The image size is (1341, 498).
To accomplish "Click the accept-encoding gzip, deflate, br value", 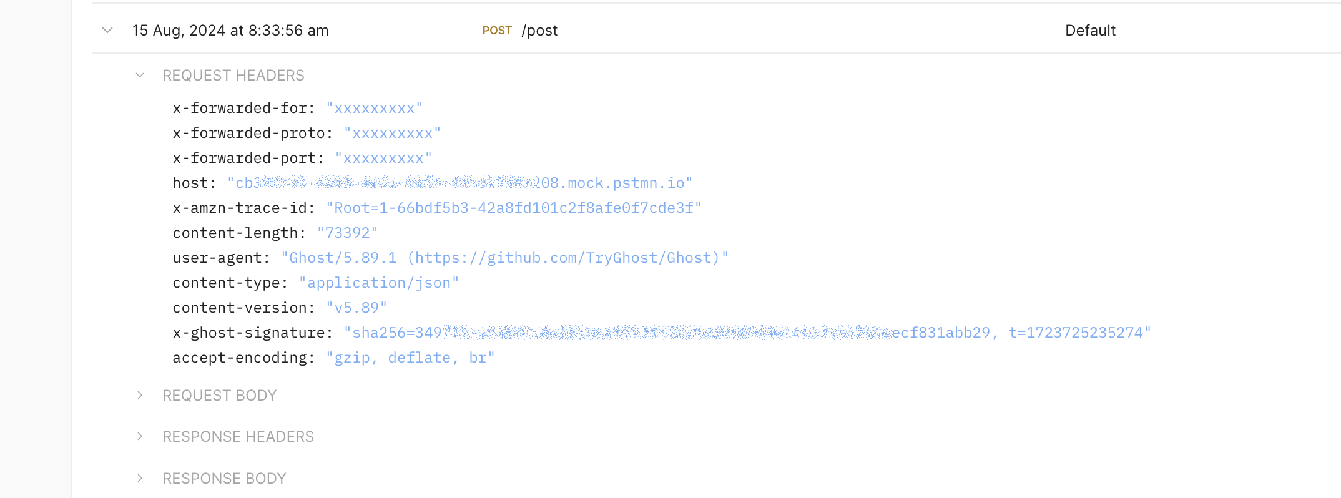I will tap(410, 358).
